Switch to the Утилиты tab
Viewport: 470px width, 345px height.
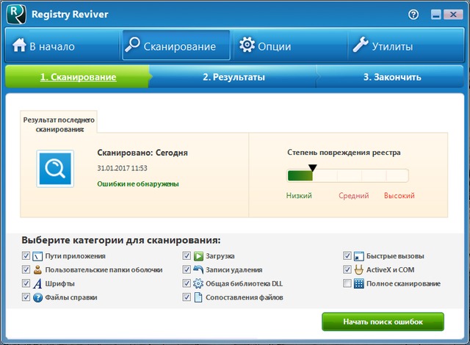click(382, 47)
